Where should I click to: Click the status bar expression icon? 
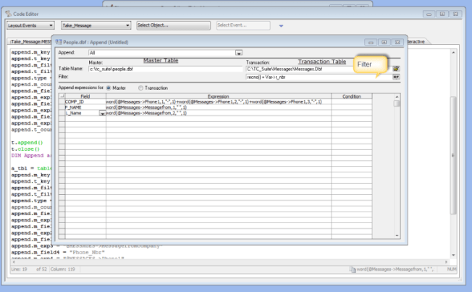point(353,270)
